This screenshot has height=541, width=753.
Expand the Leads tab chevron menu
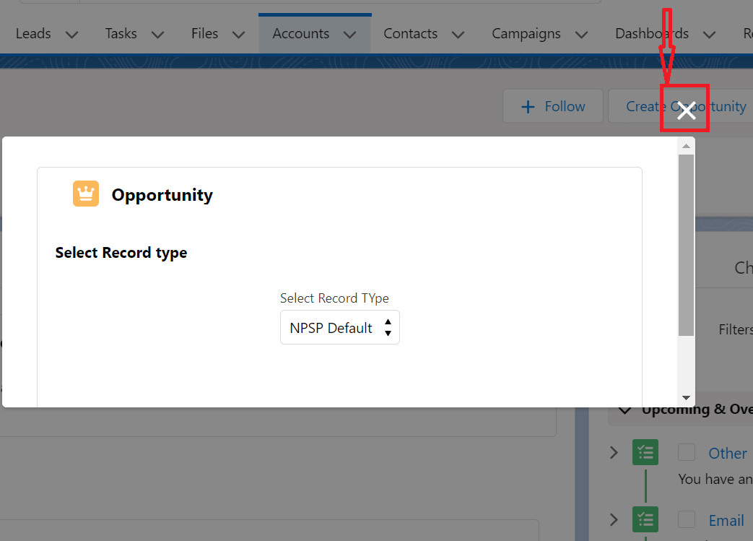click(x=72, y=35)
